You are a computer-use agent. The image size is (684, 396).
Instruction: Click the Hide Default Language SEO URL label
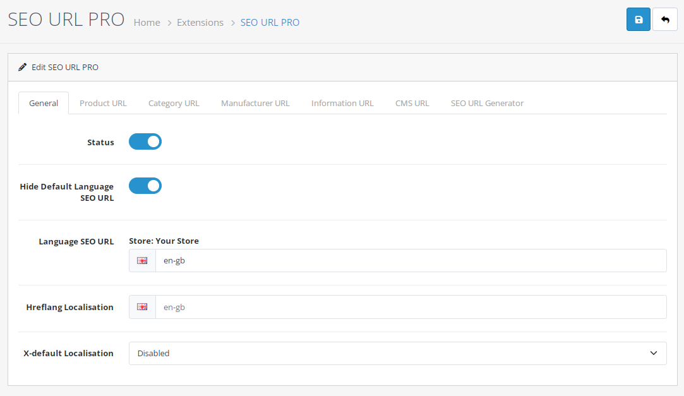click(67, 192)
